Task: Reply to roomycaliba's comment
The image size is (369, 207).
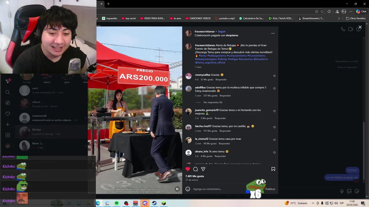Action: click(221, 79)
